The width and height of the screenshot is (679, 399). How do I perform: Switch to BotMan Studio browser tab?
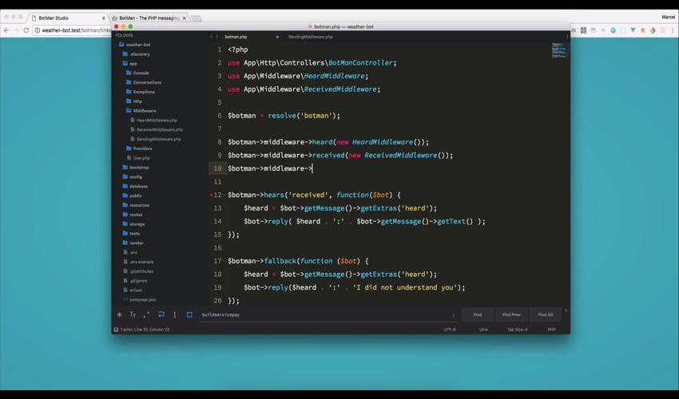[x=68, y=18]
